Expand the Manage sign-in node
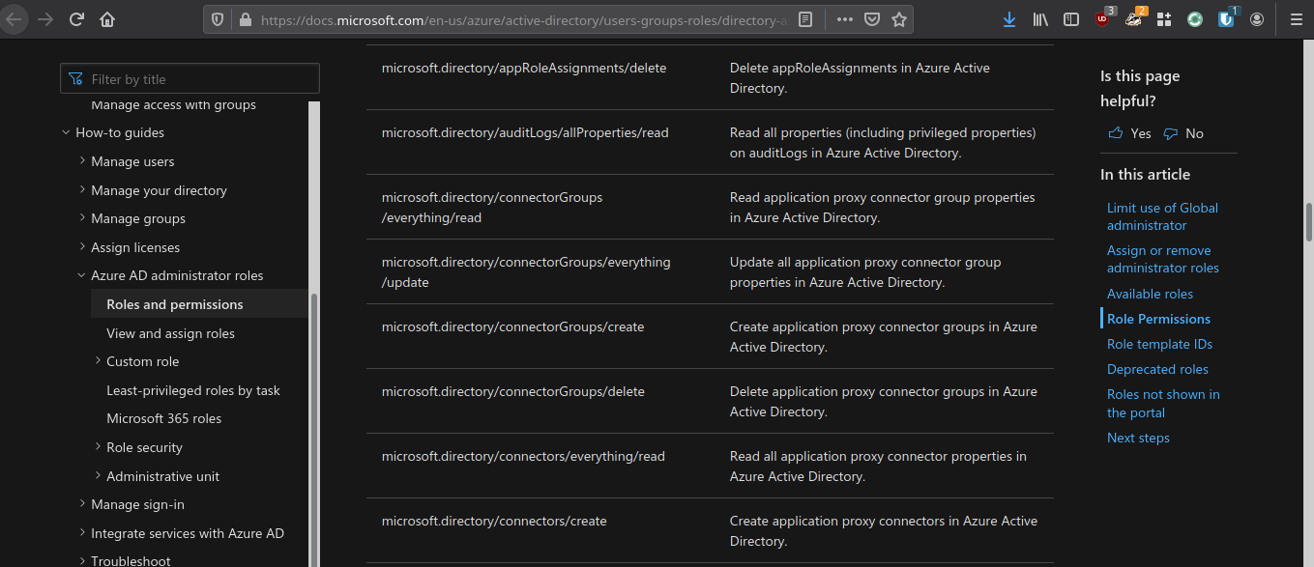Screen dimensions: 1314x567 coord(82,504)
